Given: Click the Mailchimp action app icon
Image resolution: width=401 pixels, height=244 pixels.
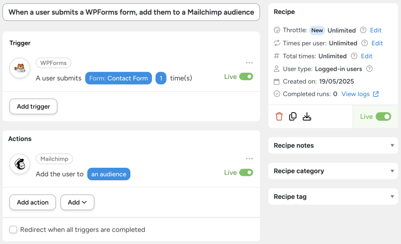Looking at the screenshot, I should pyautogui.click(x=20, y=164).
